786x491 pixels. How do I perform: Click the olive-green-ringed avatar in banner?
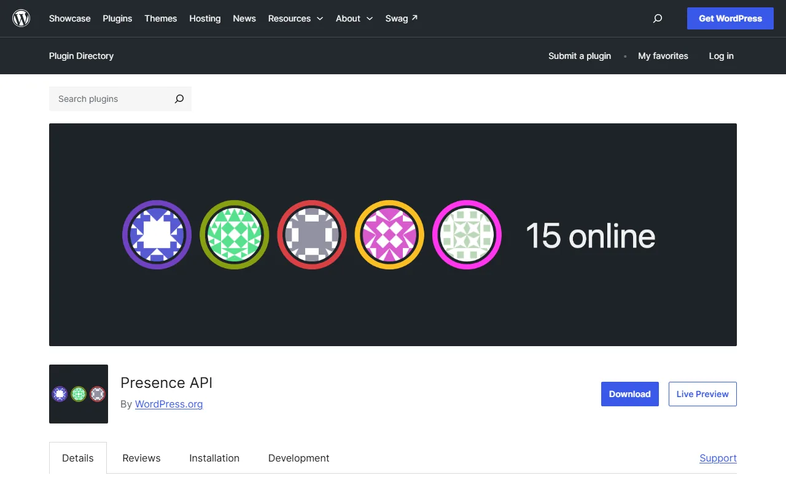[x=234, y=234]
